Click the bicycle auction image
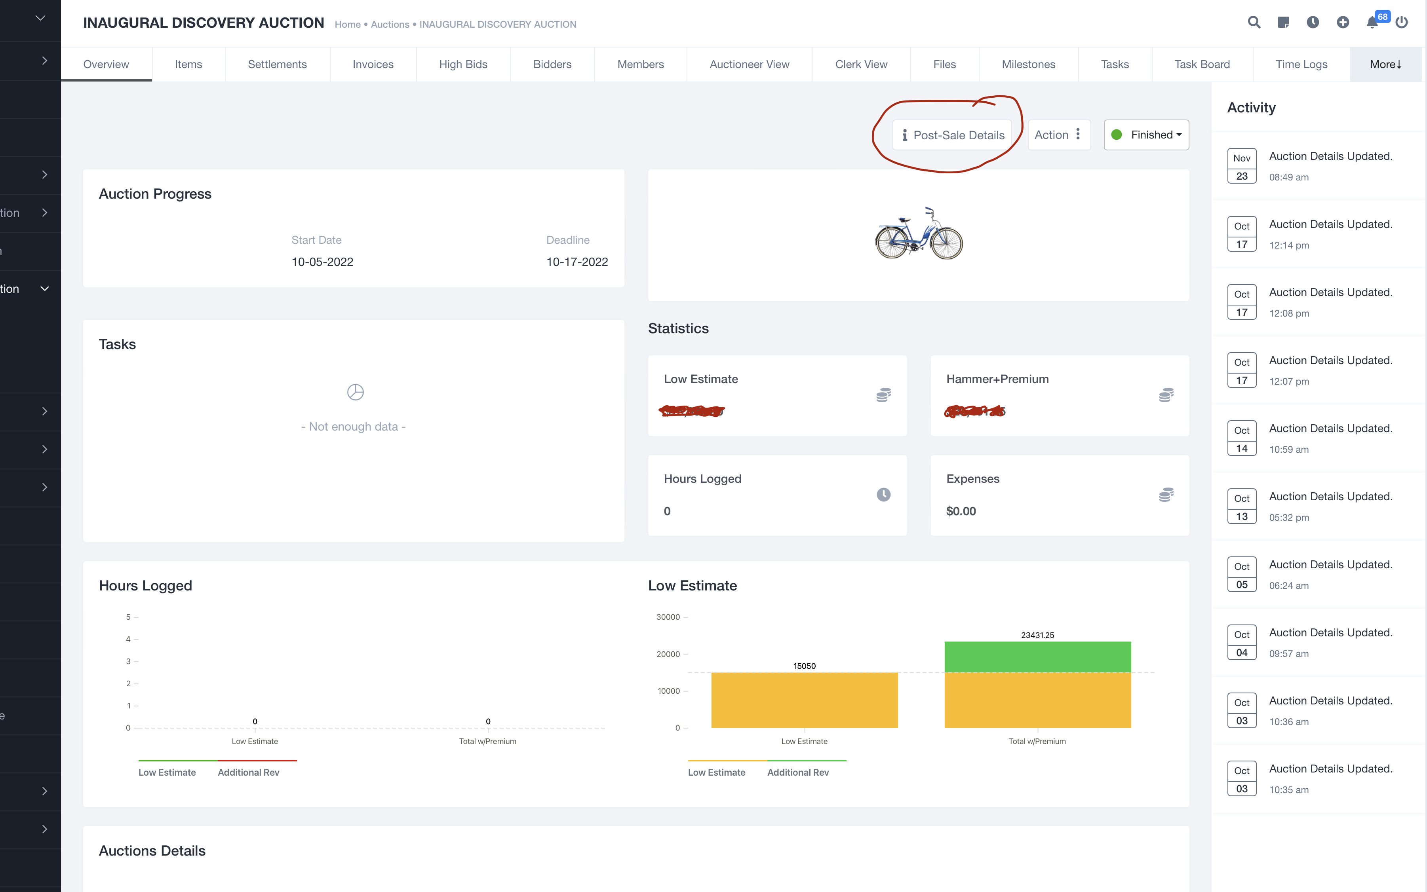This screenshot has width=1427, height=892. point(918,233)
